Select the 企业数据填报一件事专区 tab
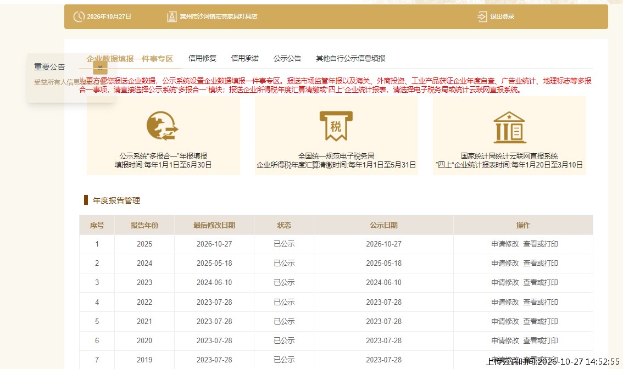The width and height of the screenshot is (623, 369). pos(130,59)
